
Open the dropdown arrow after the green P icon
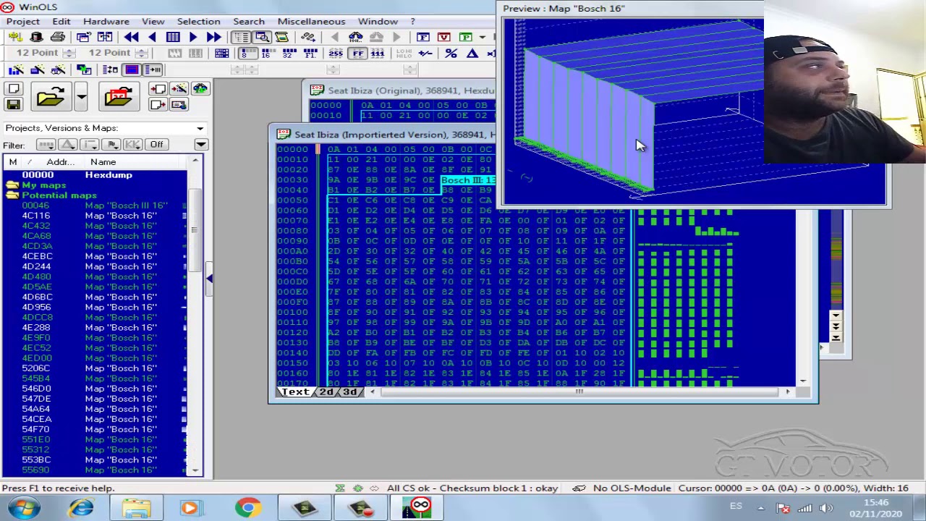click(481, 37)
